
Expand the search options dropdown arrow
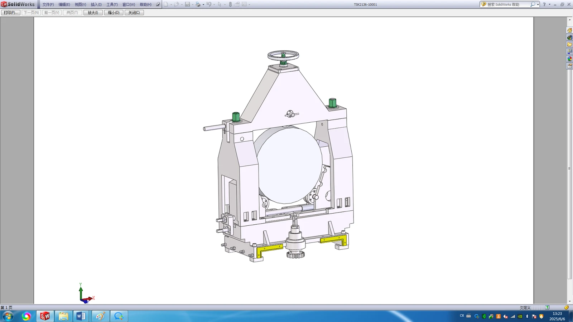coord(538,5)
